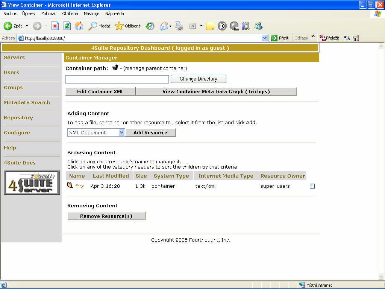Image resolution: width=385 pixels, height=289 pixels.
Task: Open the Research books icon
Action: point(246,26)
